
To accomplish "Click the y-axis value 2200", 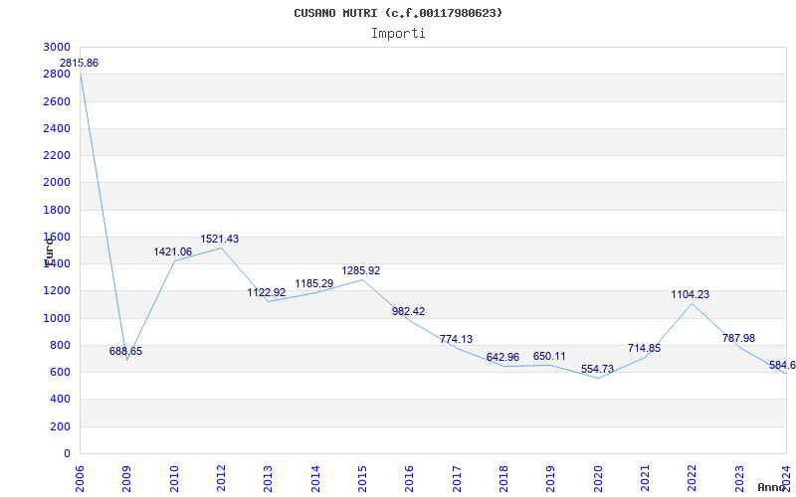I will pos(57,156).
